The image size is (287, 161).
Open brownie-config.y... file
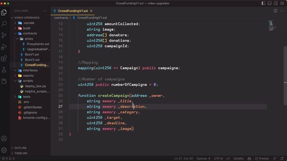tap(36, 118)
